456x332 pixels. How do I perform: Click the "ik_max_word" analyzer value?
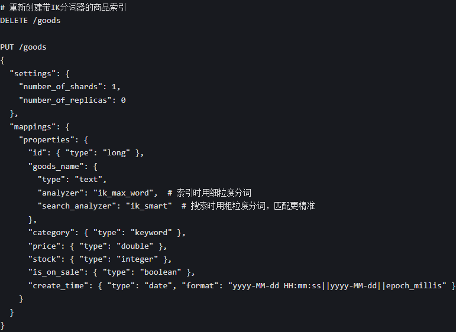(x=123, y=193)
